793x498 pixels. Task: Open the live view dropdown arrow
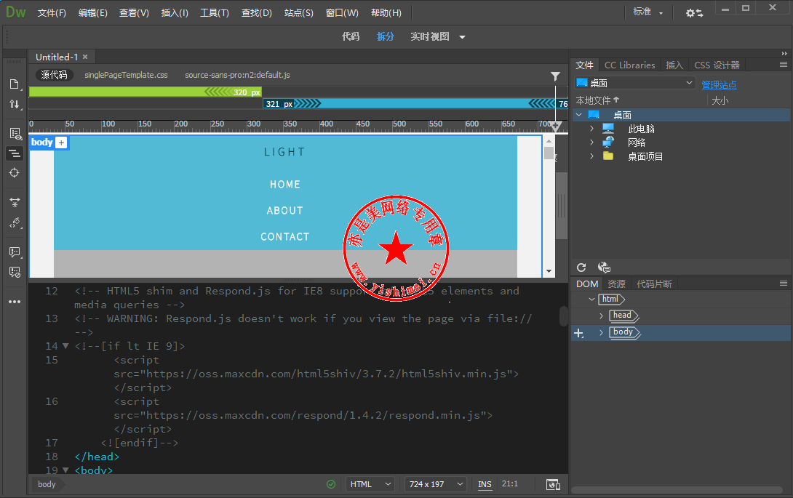pos(462,37)
